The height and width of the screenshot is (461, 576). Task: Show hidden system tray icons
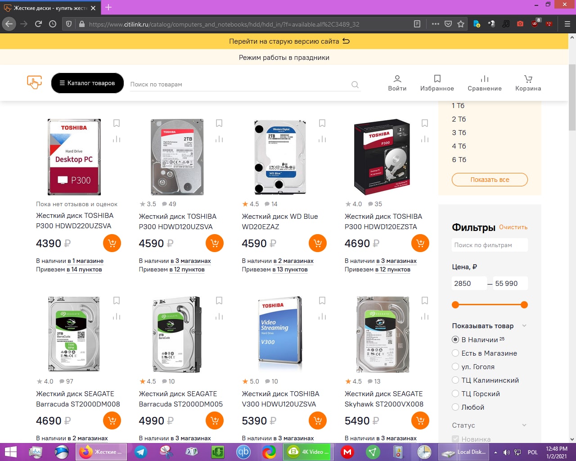(x=495, y=452)
